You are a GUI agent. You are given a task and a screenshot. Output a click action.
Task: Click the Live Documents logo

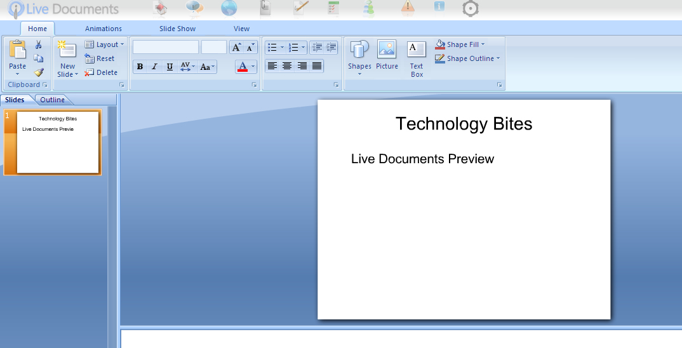64,9
